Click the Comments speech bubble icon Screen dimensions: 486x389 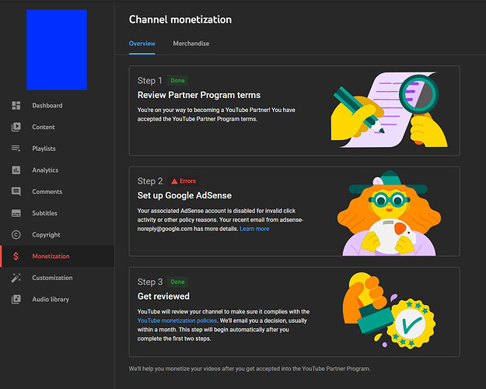(x=16, y=191)
